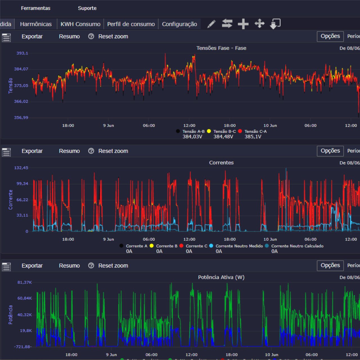
Task: Click the pencil edit icon in tab bar
Action: click(x=211, y=24)
